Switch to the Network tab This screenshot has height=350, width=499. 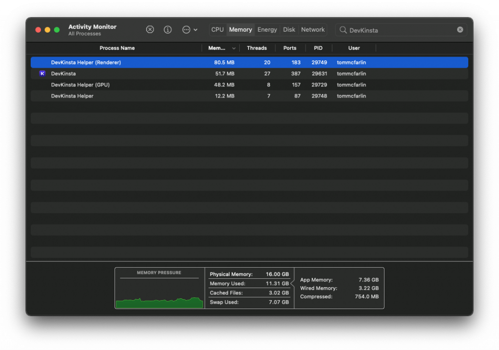(x=313, y=30)
